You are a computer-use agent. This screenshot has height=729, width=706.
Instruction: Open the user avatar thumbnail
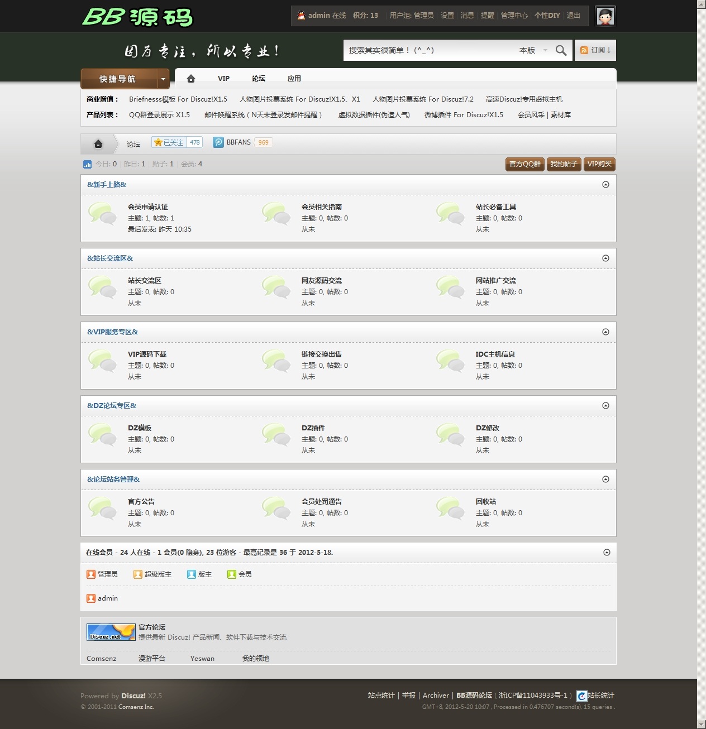click(x=605, y=16)
